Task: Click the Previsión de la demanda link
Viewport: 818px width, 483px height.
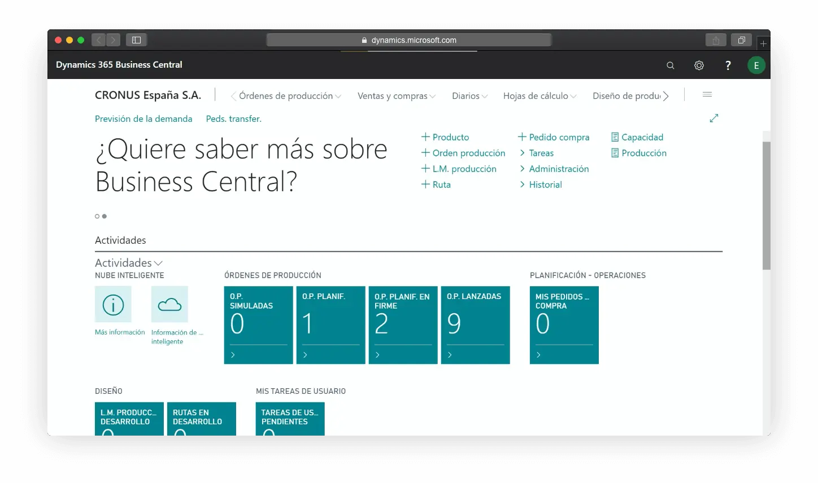Action: click(143, 119)
